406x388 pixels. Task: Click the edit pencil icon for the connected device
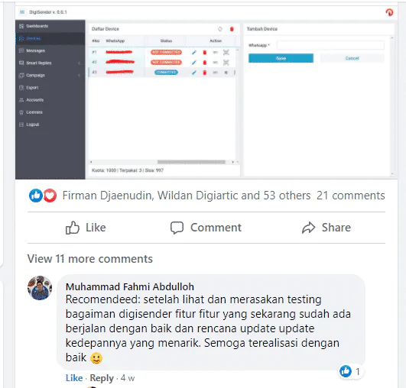194,73
